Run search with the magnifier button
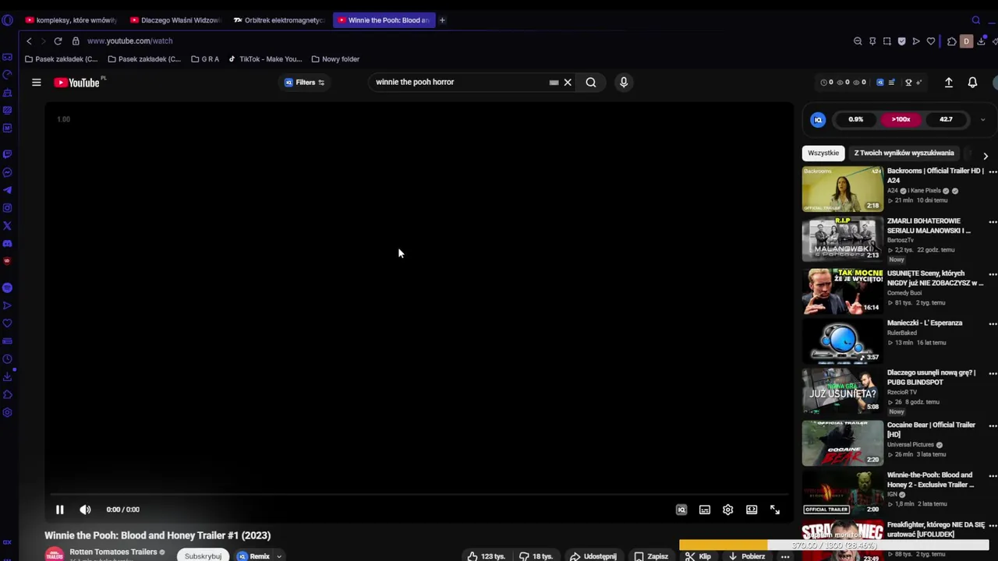The image size is (998, 561). tap(591, 83)
